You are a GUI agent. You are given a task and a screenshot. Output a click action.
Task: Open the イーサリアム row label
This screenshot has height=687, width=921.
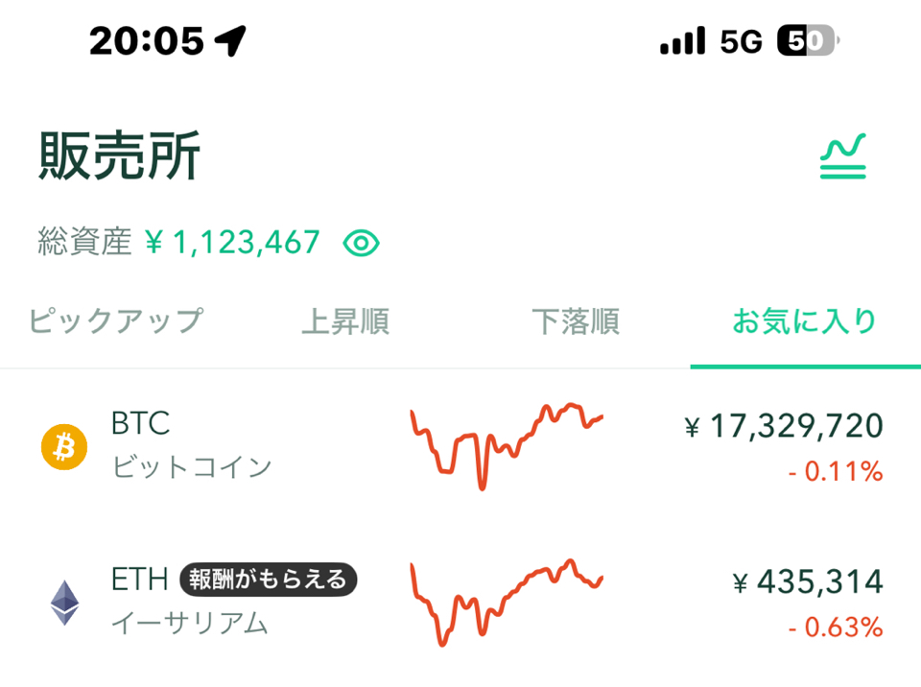[x=190, y=624]
